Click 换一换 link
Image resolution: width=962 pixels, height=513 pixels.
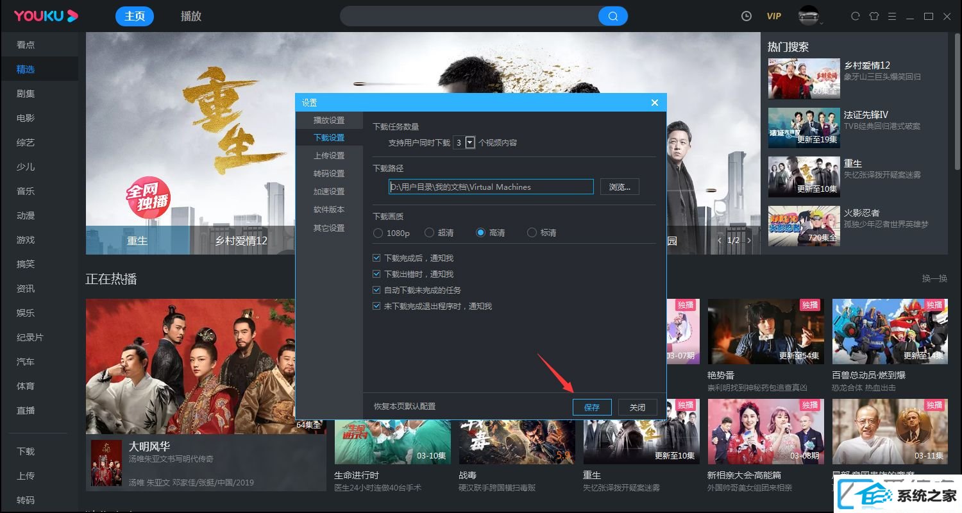coord(934,278)
